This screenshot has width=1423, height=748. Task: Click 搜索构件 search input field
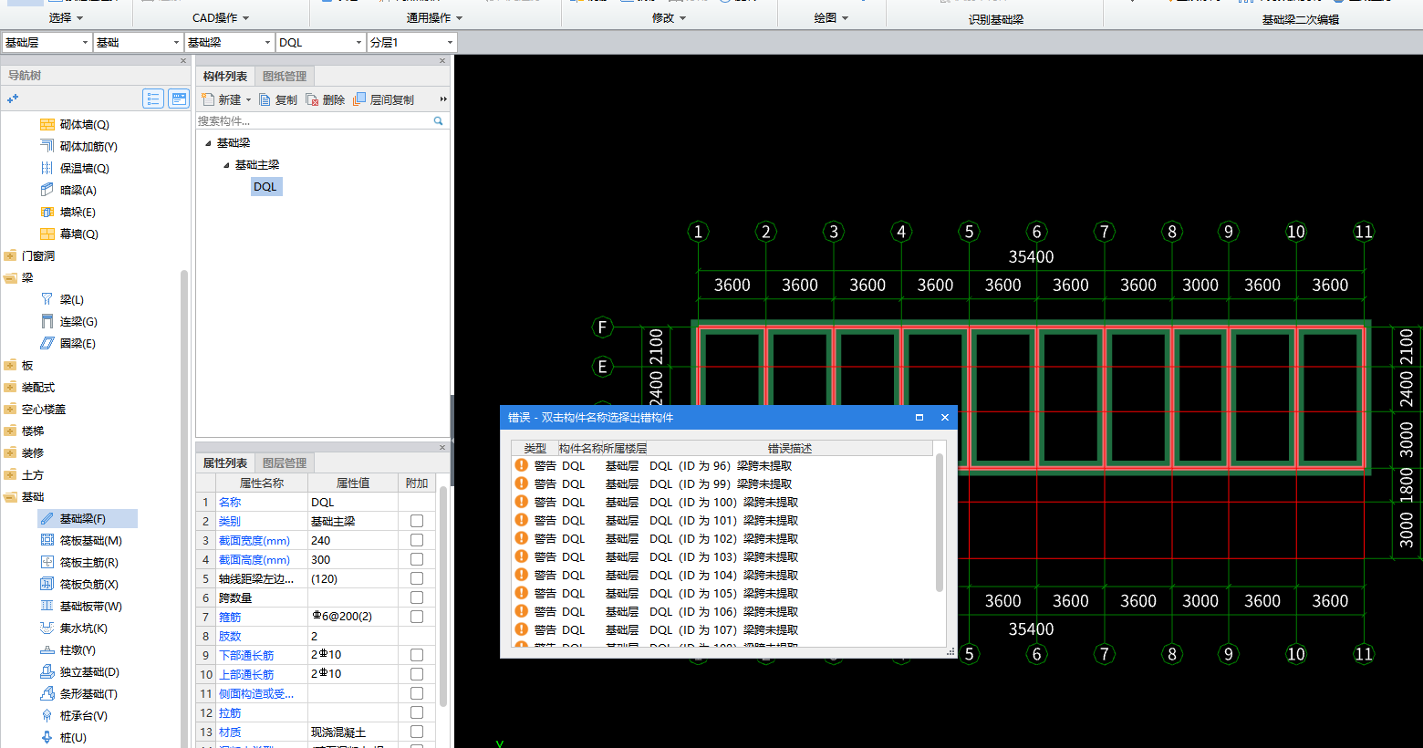click(313, 120)
